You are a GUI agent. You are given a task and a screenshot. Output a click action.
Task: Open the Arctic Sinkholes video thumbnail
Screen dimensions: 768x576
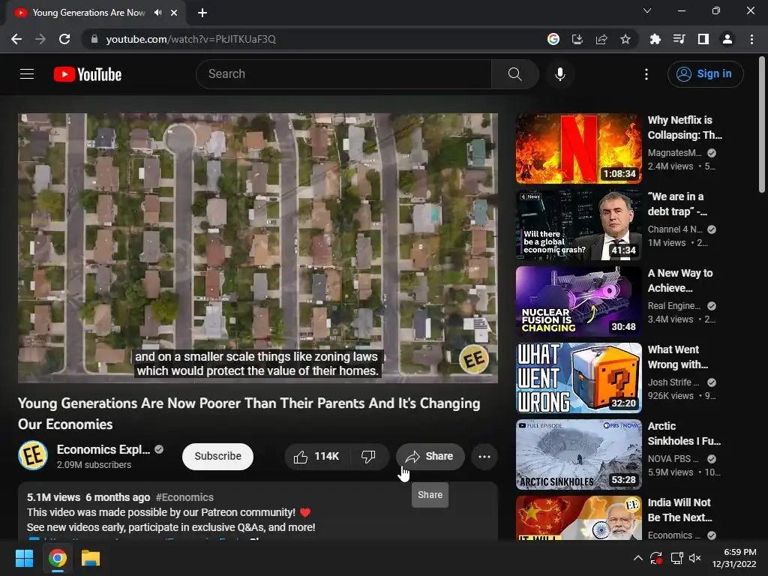(578, 454)
